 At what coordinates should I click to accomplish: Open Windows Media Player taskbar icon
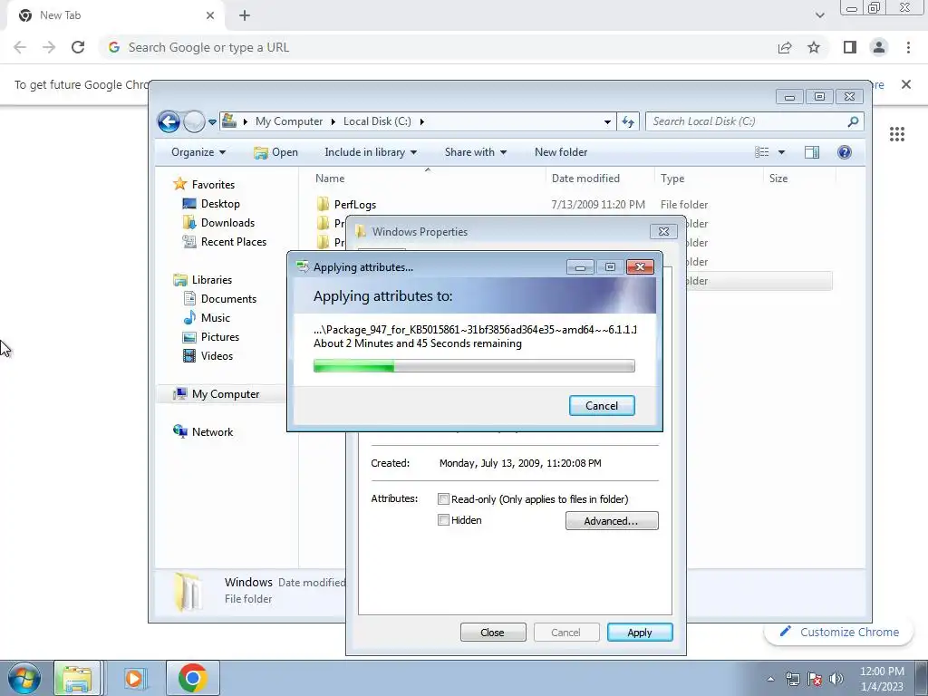pyautogui.click(x=134, y=678)
